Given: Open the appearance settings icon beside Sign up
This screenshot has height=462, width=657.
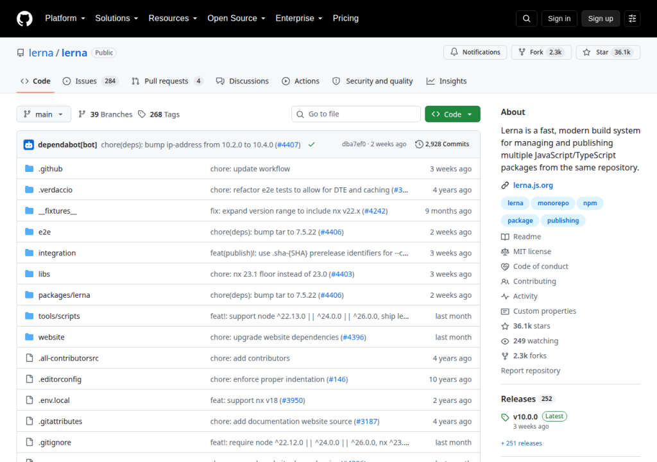Looking at the screenshot, I should 632,19.
